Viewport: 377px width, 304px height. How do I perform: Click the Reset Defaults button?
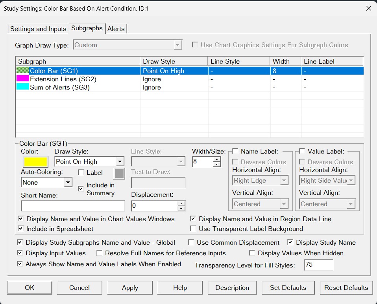(x=346, y=288)
